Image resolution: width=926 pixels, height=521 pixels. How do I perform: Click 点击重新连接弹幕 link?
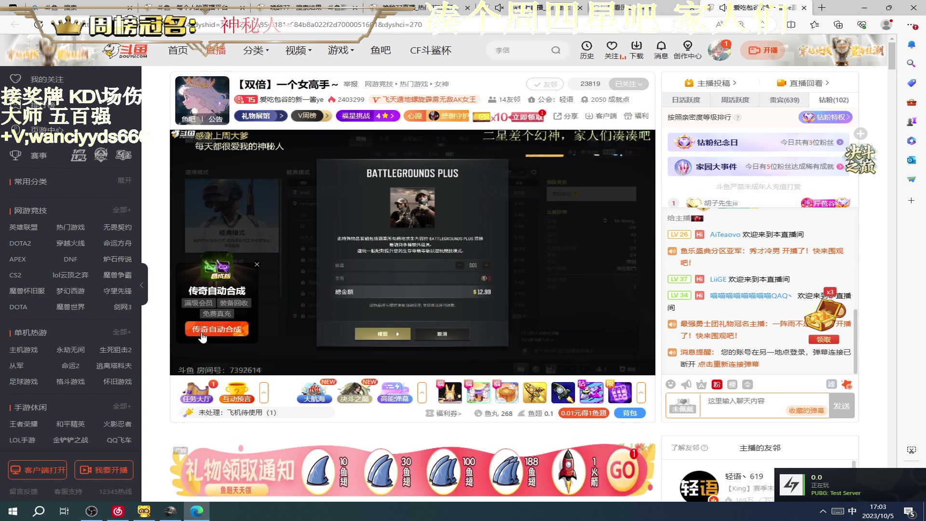coord(728,364)
